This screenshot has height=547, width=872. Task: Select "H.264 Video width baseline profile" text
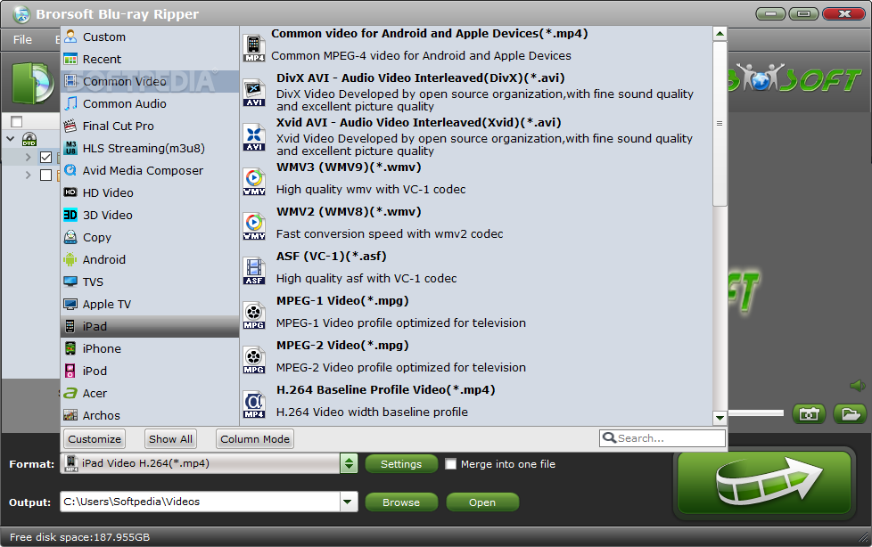pyautogui.click(x=372, y=412)
